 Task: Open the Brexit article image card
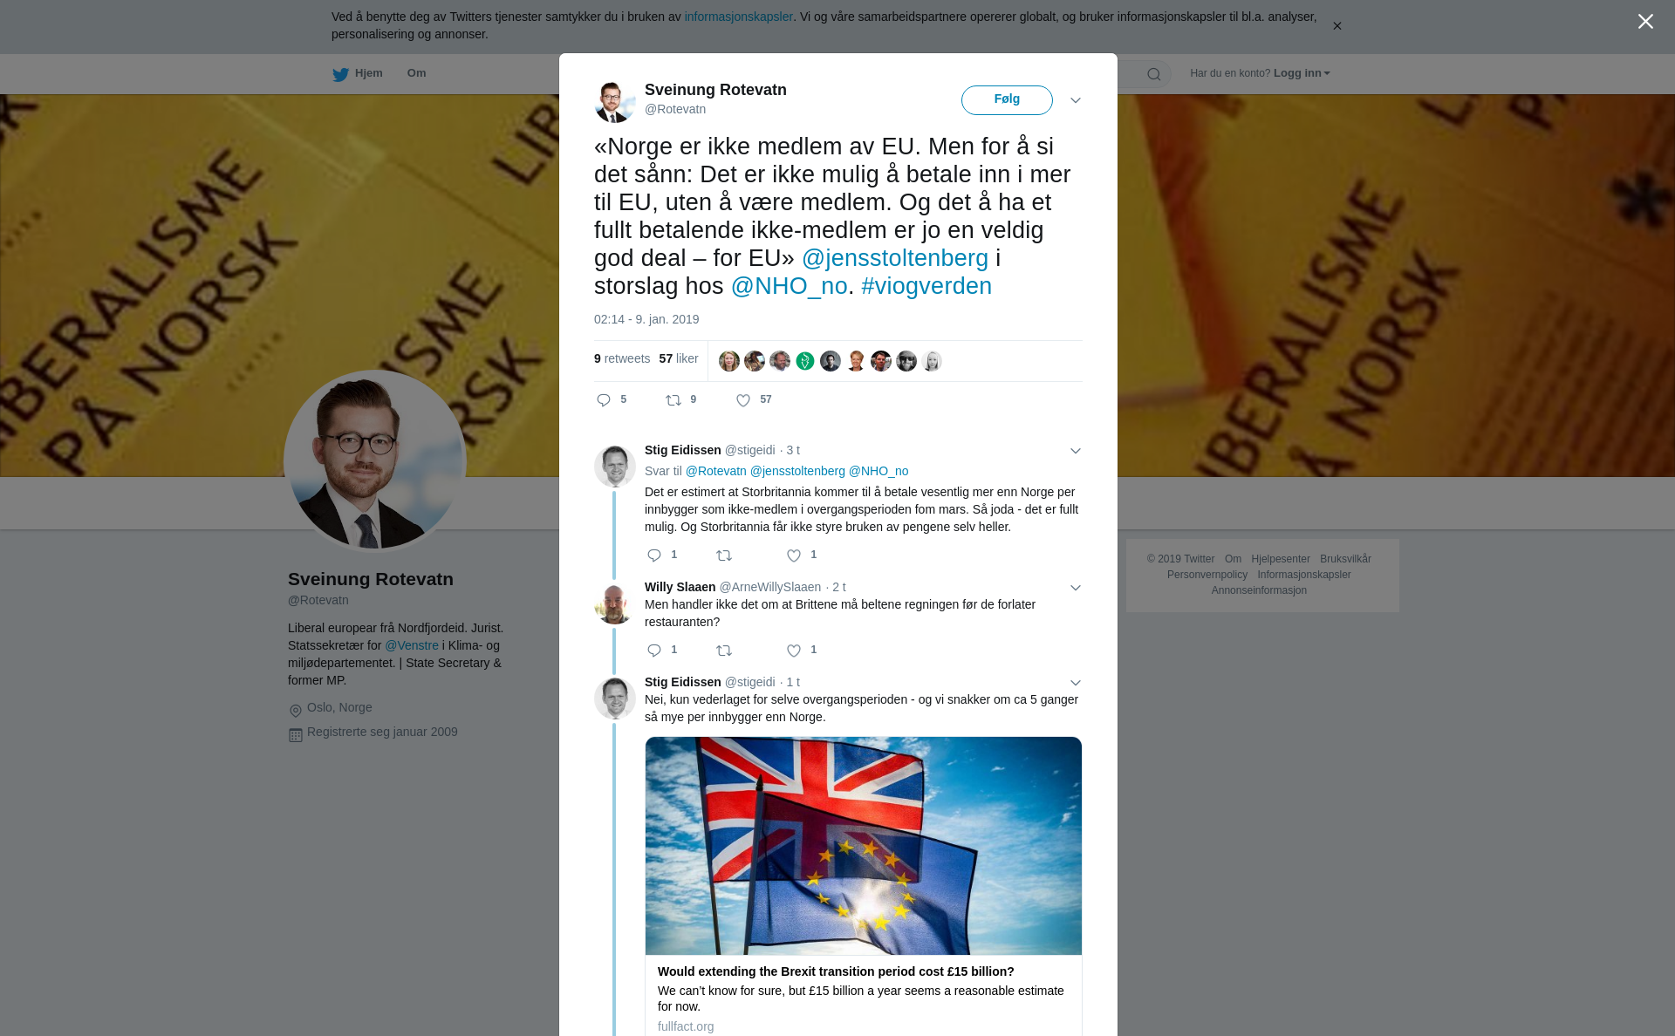(864, 846)
